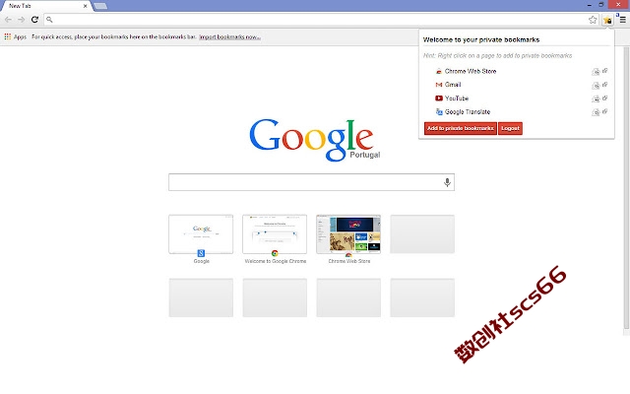Click the "For quick access" bookmarks bar message
The height and width of the screenshot is (394, 630).
(114, 37)
